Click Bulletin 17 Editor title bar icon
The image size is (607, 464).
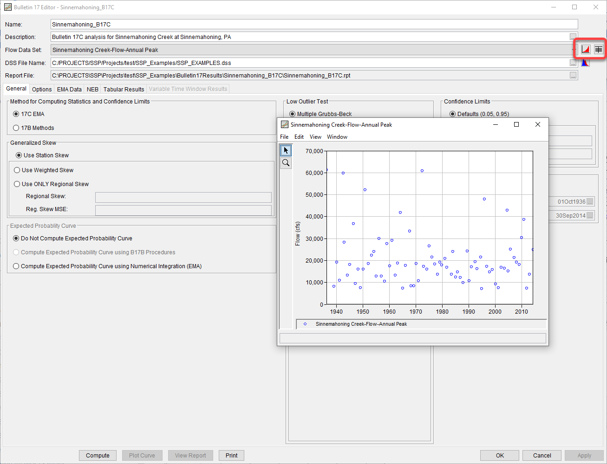pos(7,7)
